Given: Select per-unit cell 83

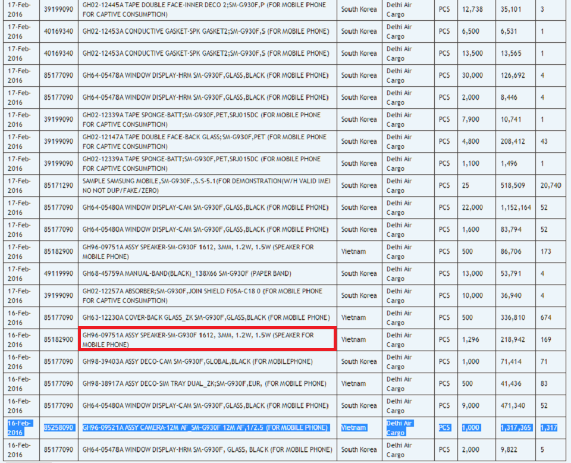Looking at the screenshot, I should 551,384.
